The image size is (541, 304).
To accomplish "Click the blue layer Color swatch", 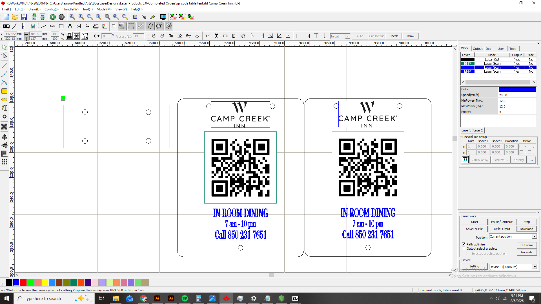I will (517, 90).
